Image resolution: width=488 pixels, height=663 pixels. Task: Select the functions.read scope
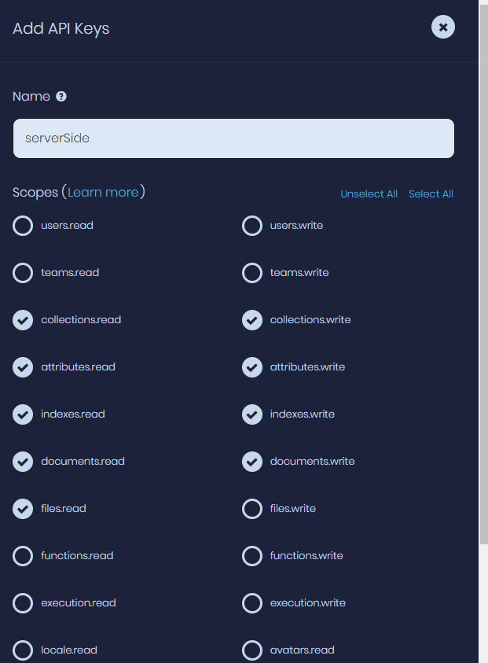click(x=23, y=555)
